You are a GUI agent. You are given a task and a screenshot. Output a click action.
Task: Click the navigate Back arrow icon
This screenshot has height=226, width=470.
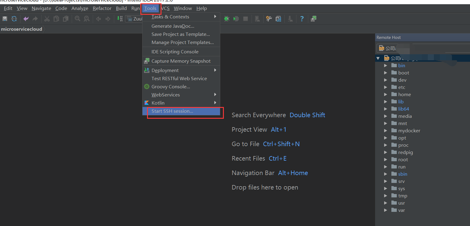click(99, 19)
